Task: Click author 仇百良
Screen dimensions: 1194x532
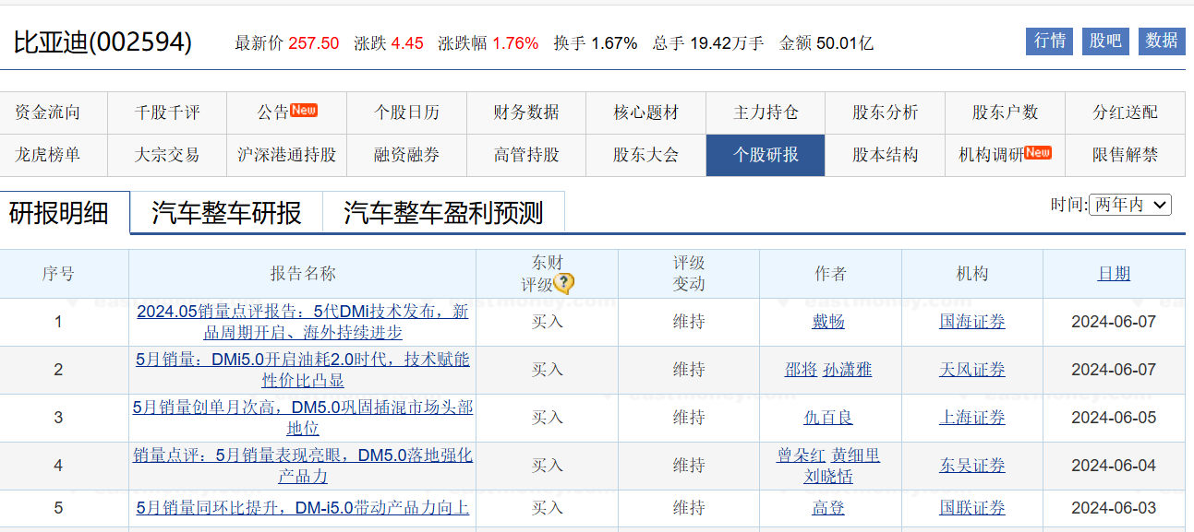Action: pyautogui.click(x=828, y=418)
